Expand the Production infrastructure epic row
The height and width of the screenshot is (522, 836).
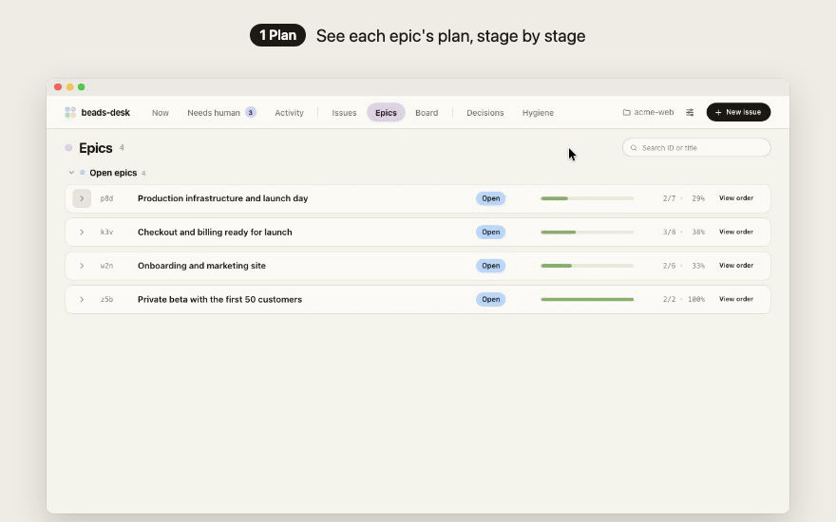pos(82,198)
